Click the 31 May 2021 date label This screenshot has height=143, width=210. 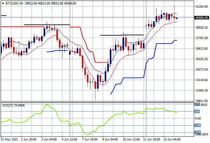10,140
